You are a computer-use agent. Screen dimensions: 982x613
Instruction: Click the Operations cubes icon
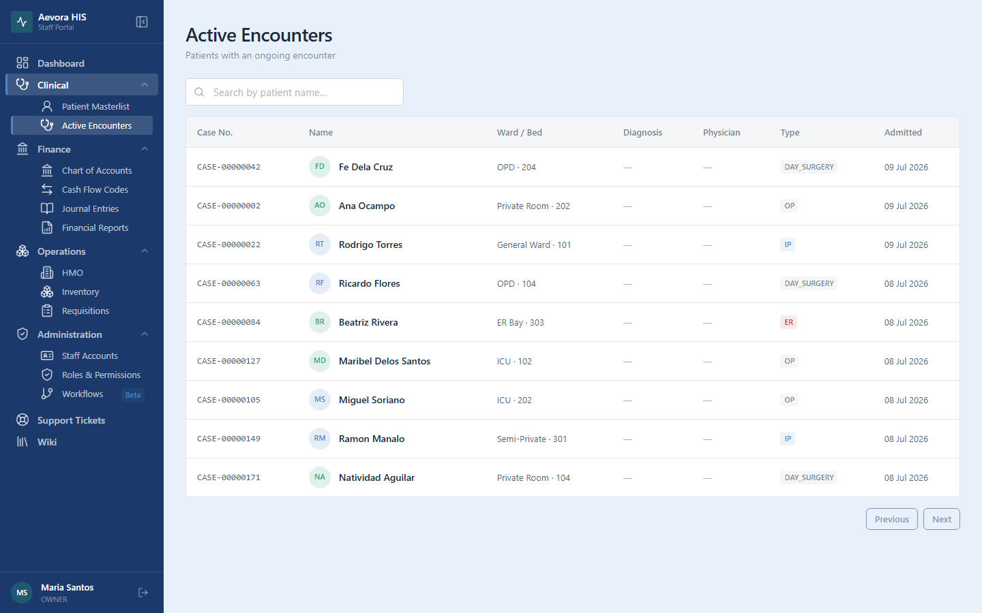pyautogui.click(x=23, y=251)
